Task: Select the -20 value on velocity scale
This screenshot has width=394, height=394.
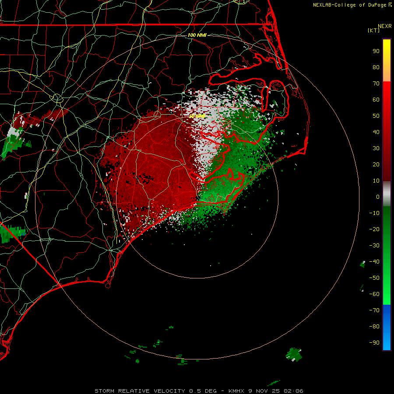Action: pos(374,229)
